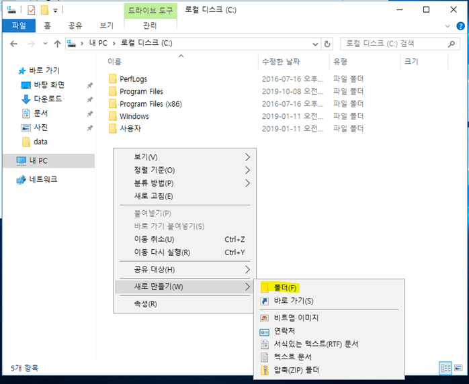Create a 바로 가기(S) shortcut from submenu
469x384 pixels.
[x=329, y=301]
